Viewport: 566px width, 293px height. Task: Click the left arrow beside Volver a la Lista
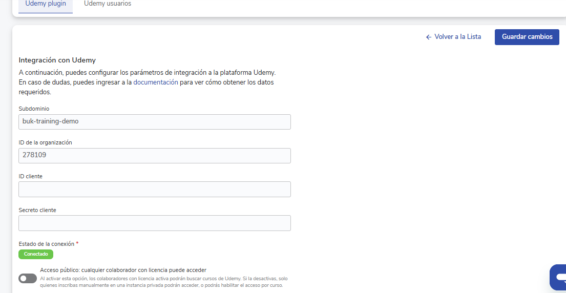pyautogui.click(x=429, y=37)
